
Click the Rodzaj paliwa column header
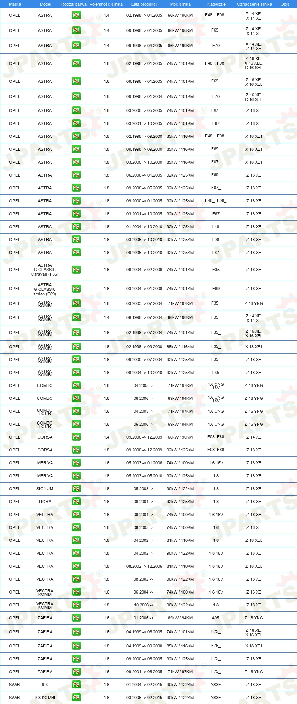click(74, 4)
